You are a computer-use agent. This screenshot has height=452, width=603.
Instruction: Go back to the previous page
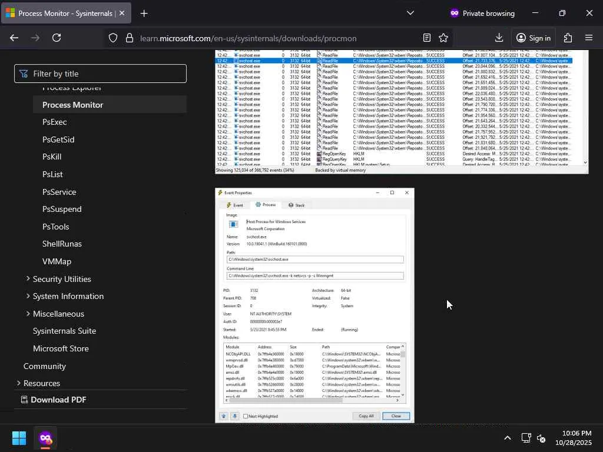pyautogui.click(x=14, y=38)
